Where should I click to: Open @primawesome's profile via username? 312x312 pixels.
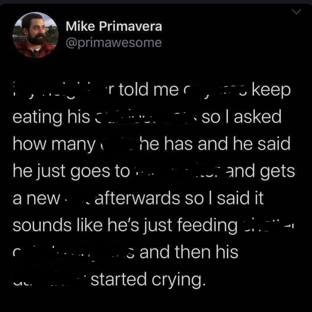click(x=112, y=43)
